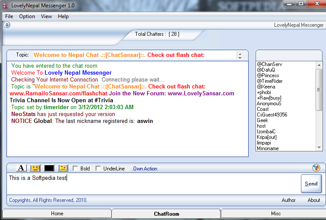
Task: Open the View menu
Action: click(46, 16)
